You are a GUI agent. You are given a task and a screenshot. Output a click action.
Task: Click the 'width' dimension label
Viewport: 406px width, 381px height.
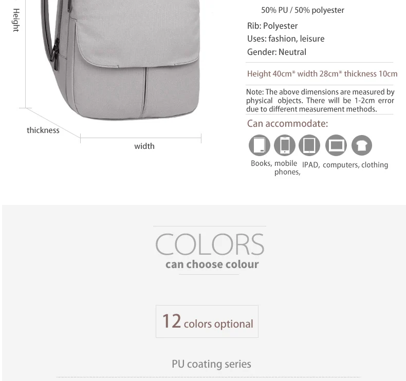click(x=144, y=146)
